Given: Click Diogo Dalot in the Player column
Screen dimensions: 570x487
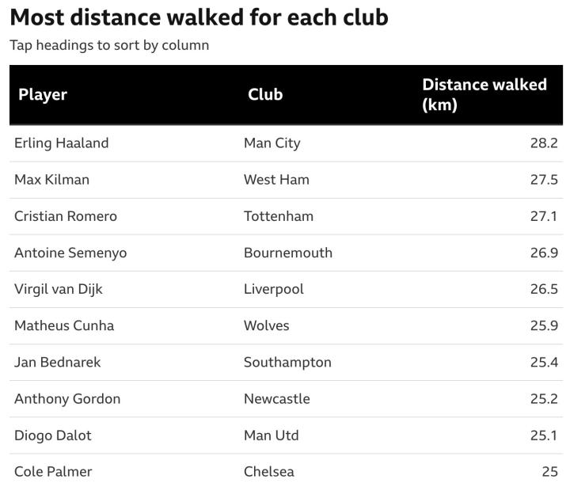Looking at the screenshot, I should point(53,435).
